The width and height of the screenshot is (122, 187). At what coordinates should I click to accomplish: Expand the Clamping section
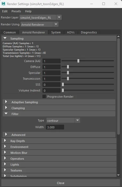pos(59,108)
